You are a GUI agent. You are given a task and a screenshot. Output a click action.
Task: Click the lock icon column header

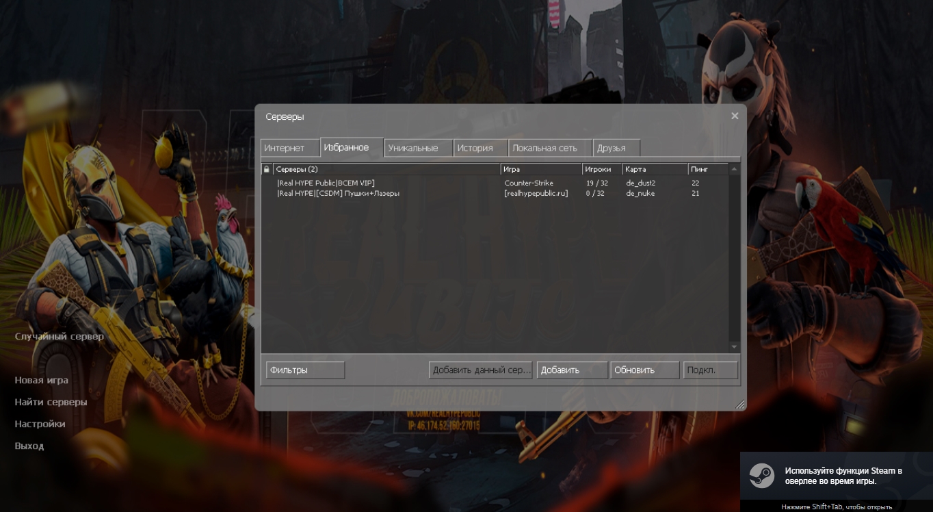267,169
